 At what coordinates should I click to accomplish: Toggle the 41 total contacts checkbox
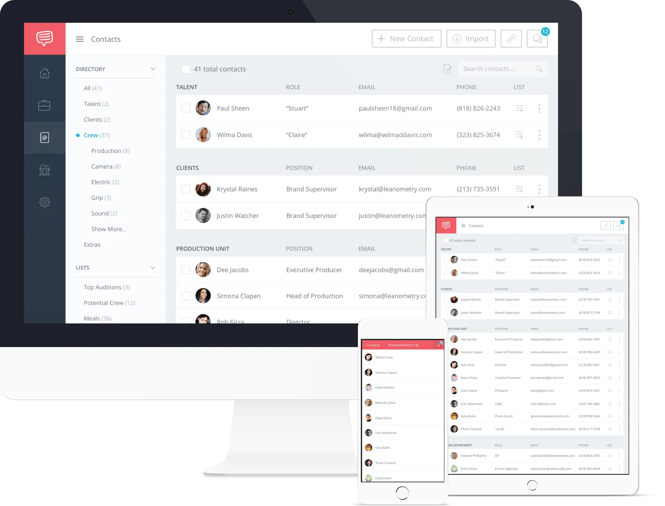186,68
